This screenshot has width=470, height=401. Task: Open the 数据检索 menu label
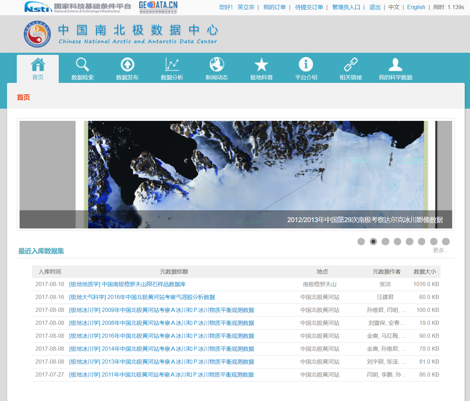pos(82,77)
